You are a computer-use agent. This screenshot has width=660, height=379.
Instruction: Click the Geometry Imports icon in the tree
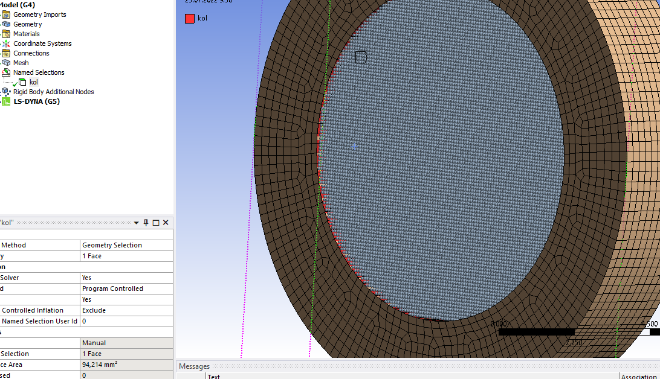(x=6, y=14)
